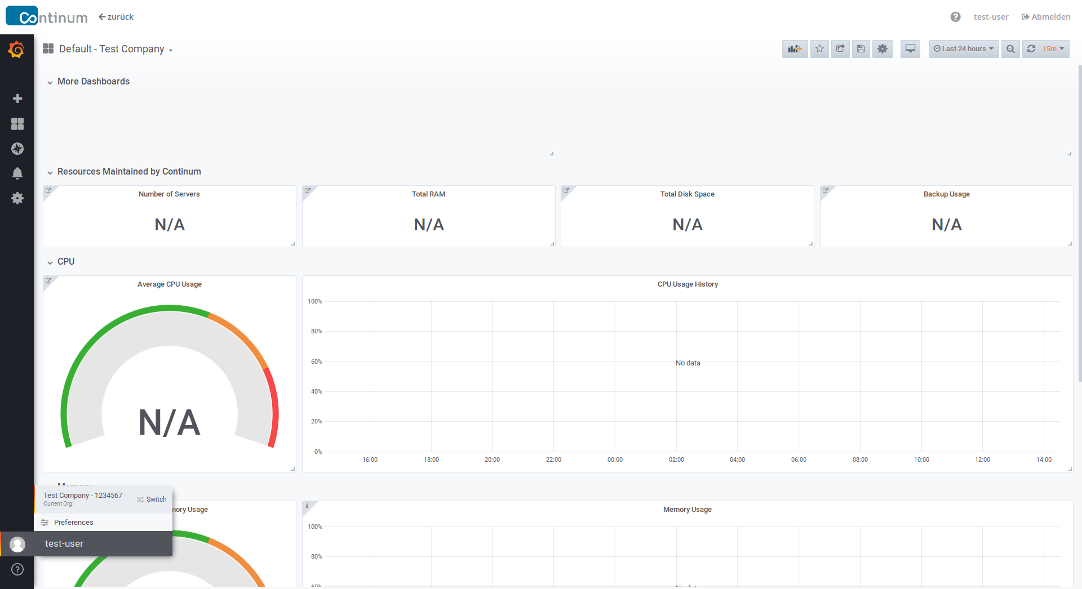Cycle view mode with monitor icon
The height and width of the screenshot is (589, 1082).
tap(910, 49)
